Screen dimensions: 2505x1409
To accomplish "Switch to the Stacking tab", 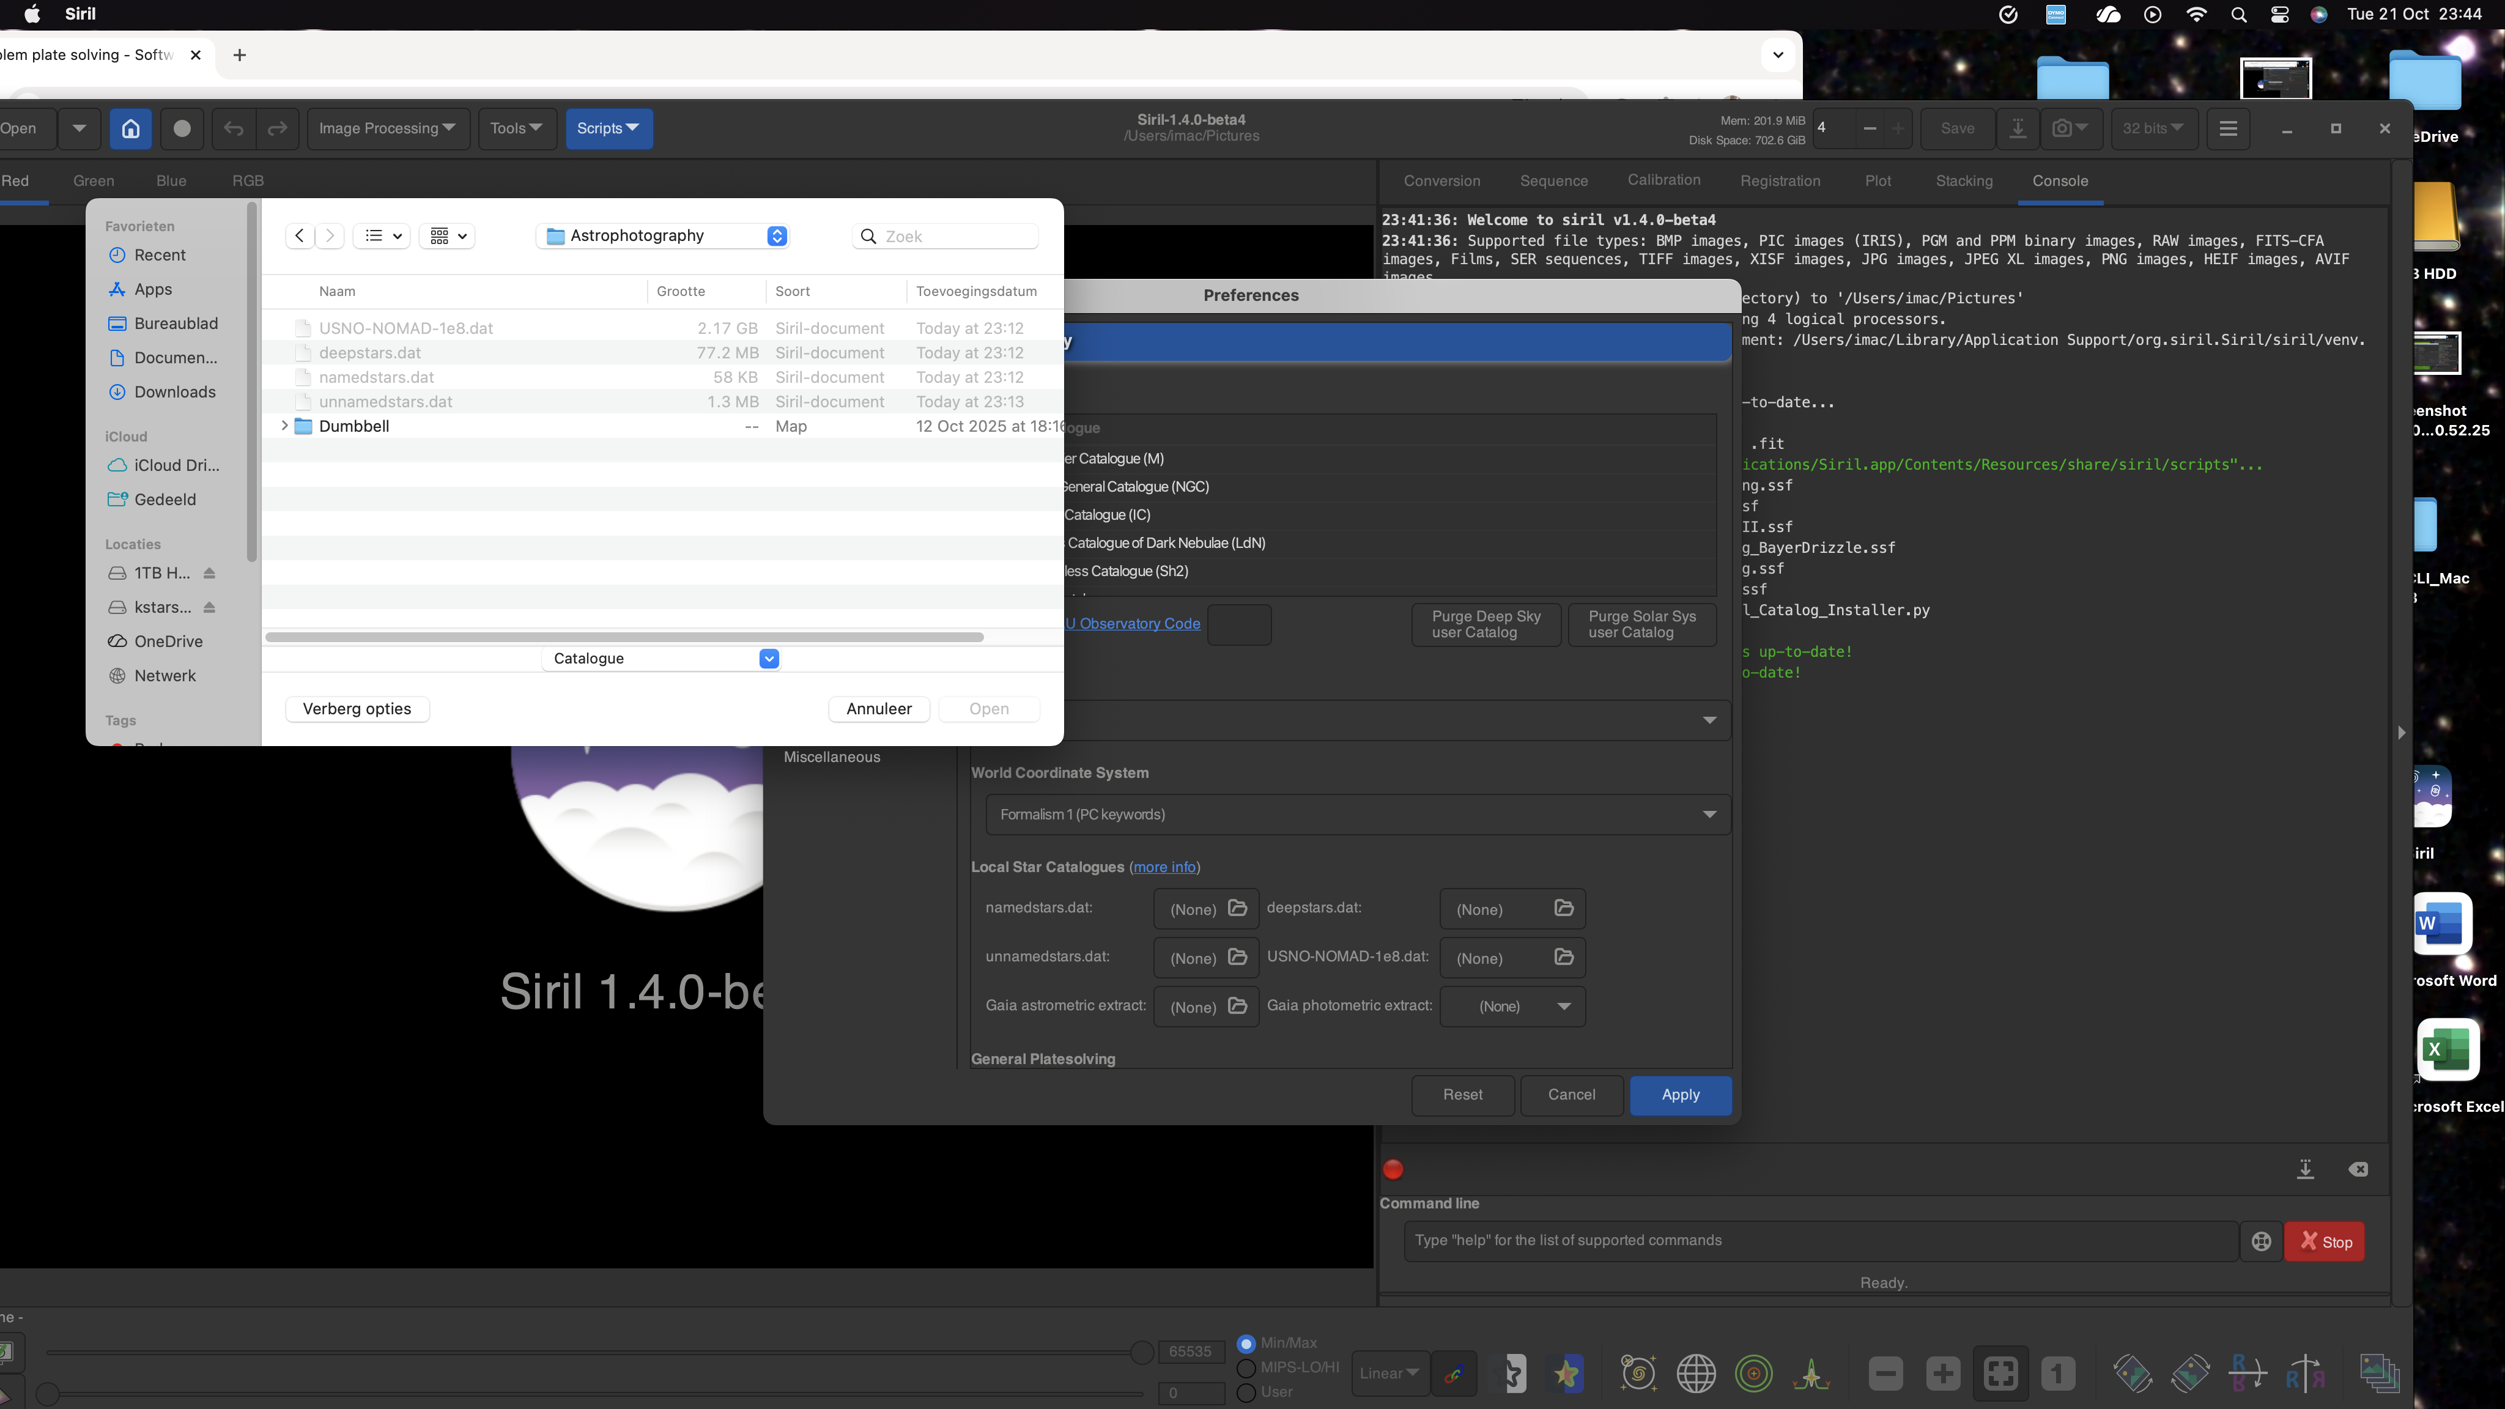I will [x=1963, y=181].
